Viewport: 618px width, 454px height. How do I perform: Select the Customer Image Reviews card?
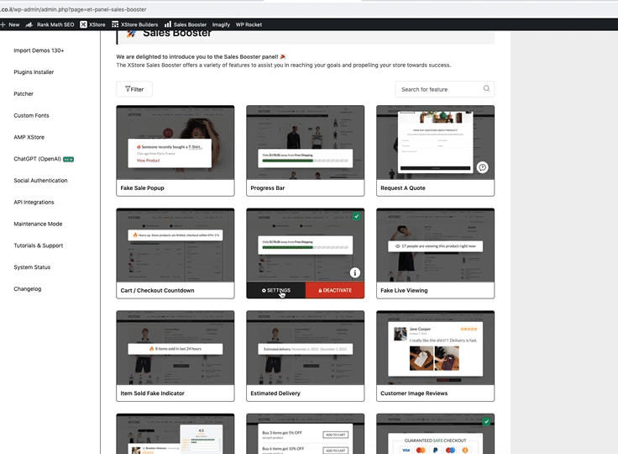pyautogui.click(x=436, y=356)
